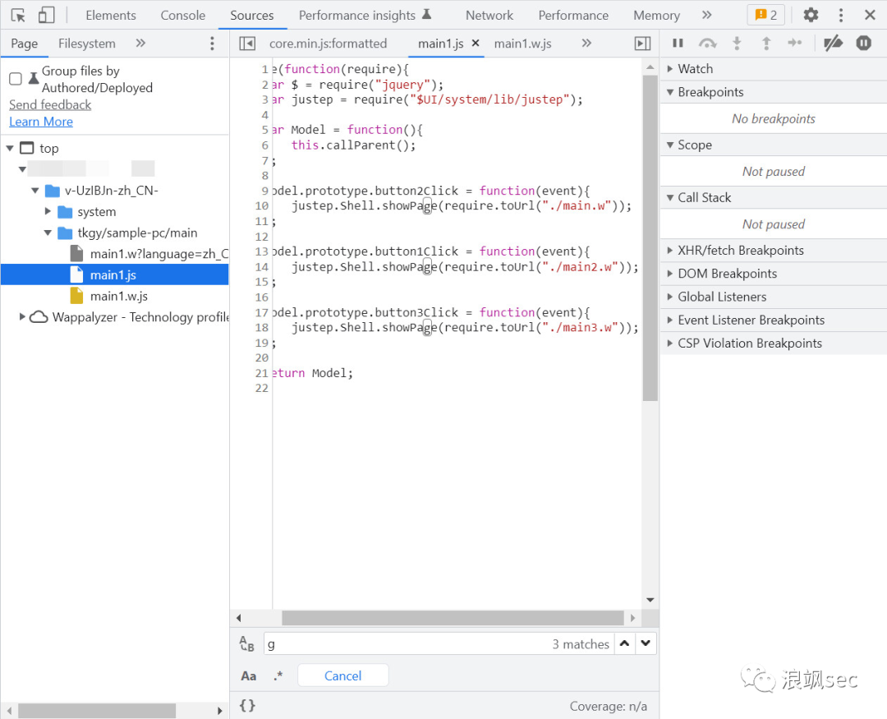887x719 pixels.
Task: Open the Performance insights tab
Action: [365, 16]
